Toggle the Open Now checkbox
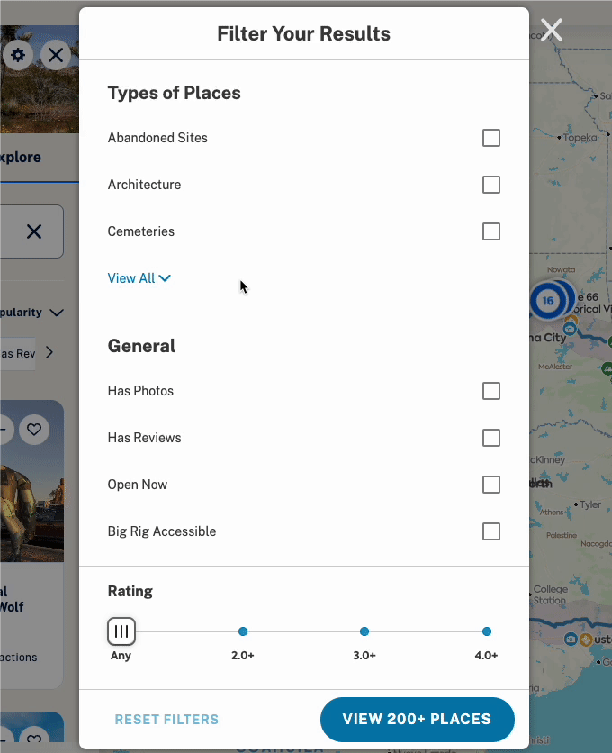 491,485
